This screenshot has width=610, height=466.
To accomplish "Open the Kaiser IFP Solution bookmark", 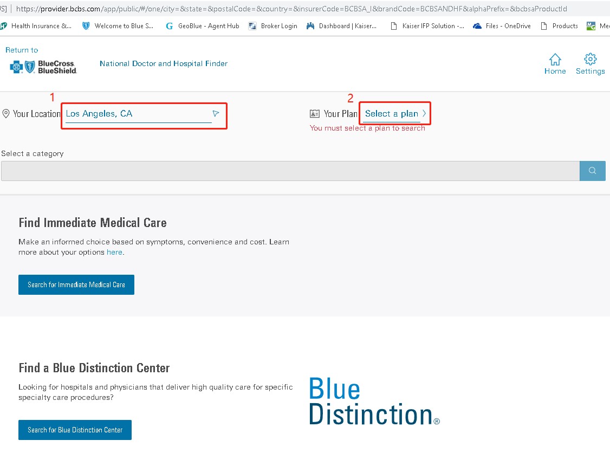I will click(x=427, y=26).
